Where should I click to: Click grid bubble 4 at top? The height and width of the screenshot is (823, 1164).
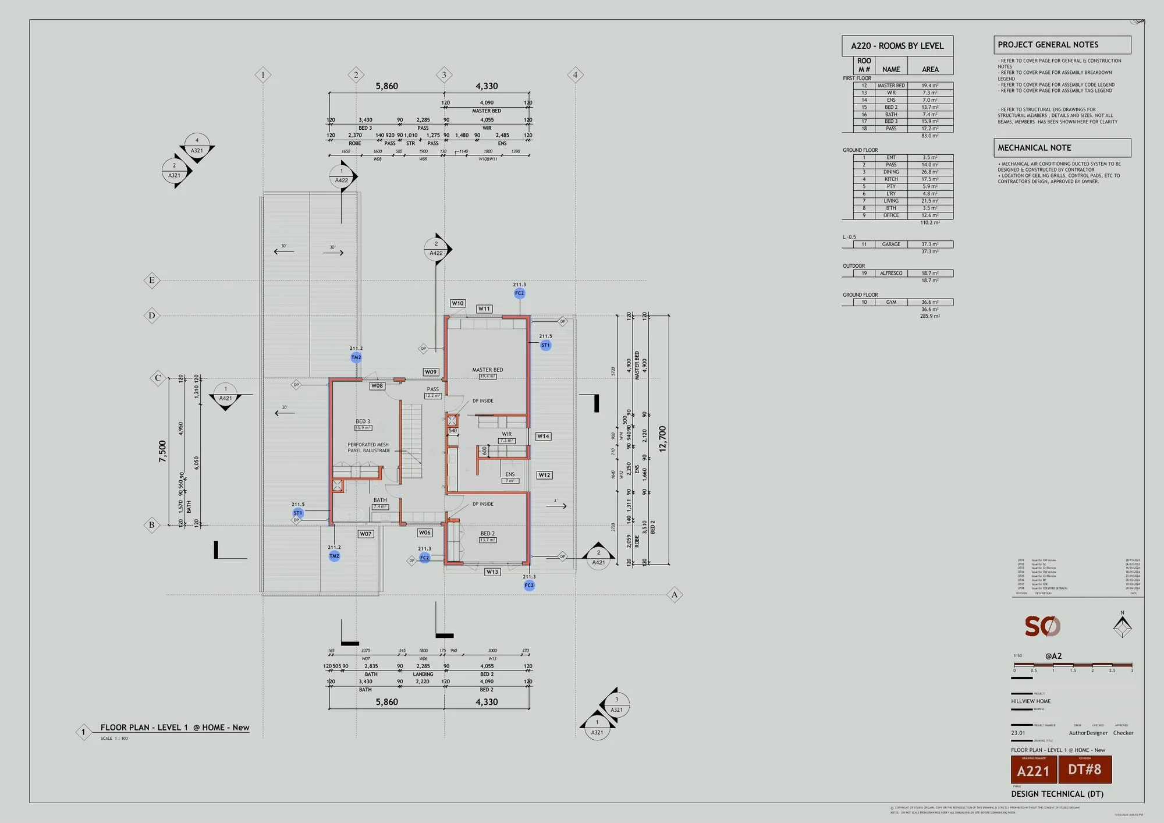[x=575, y=75]
